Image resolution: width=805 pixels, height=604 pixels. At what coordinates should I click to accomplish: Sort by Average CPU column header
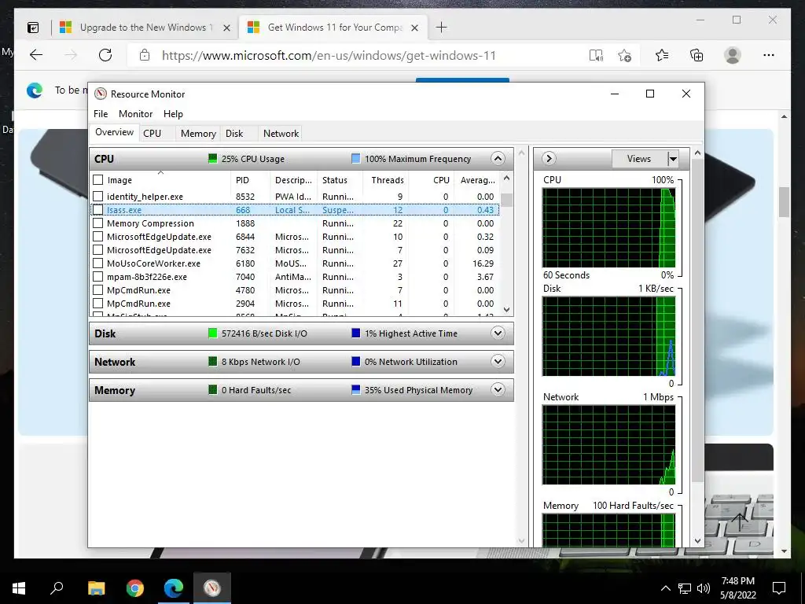pyautogui.click(x=477, y=180)
